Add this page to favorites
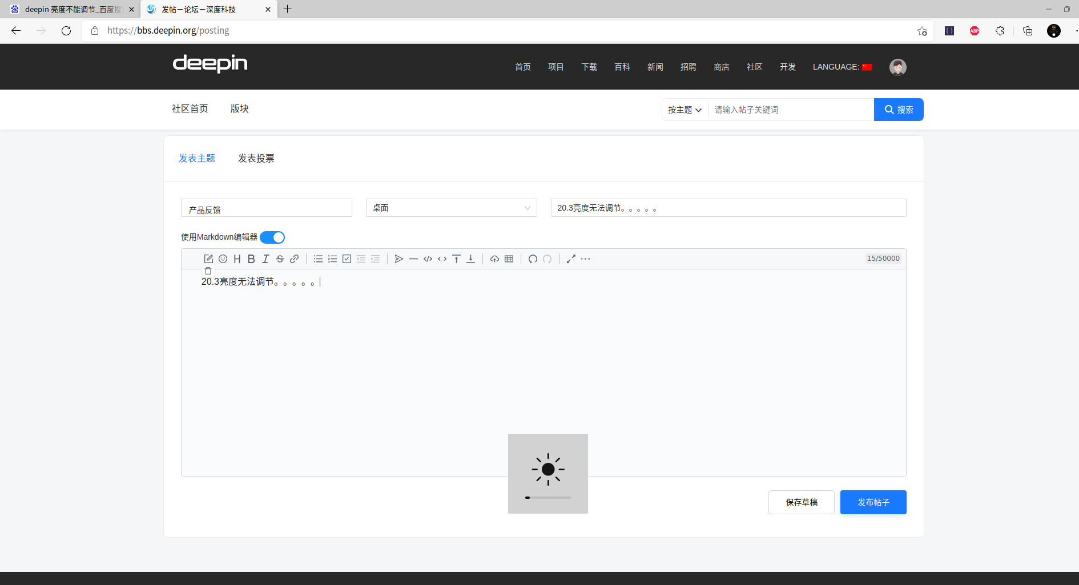The height and width of the screenshot is (585, 1079). click(x=922, y=31)
